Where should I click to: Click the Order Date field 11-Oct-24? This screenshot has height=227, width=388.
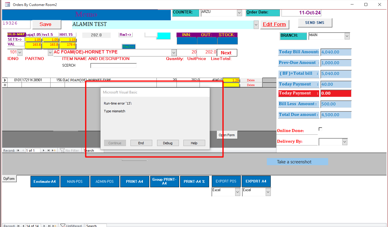tap(302, 13)
